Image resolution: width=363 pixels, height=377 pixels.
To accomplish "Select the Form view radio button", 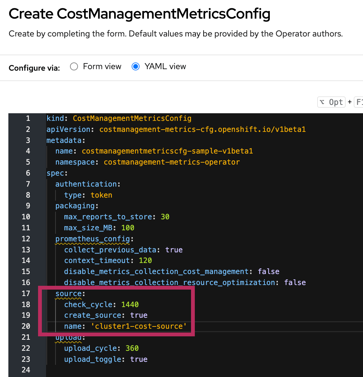I will click(x=75, y=67).
